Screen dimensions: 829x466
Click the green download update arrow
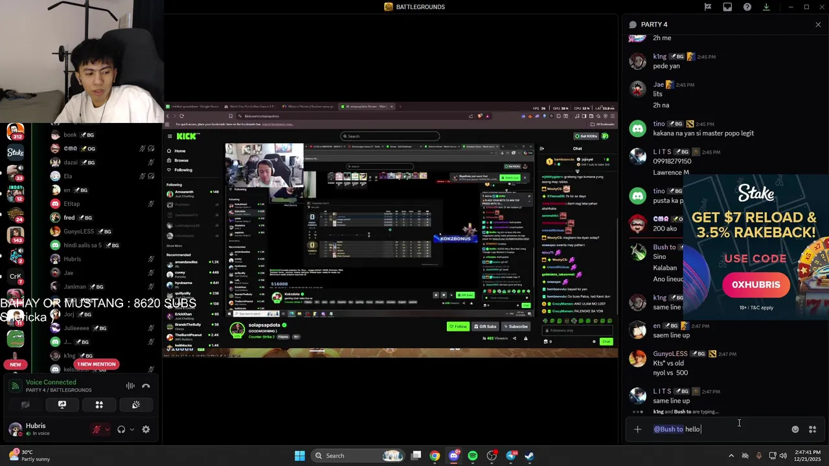[x=766, y=7]
